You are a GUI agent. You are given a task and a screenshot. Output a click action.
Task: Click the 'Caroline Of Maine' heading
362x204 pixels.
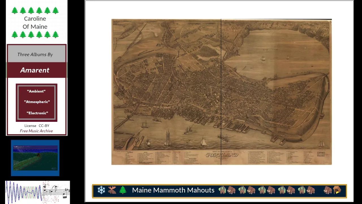click(35, 23)
